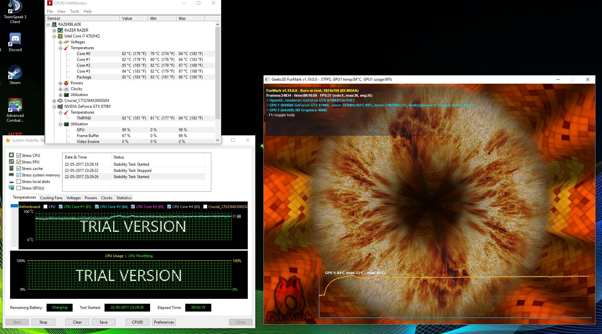Uncheck the Stress CPU checkbox
The width and height of the screenshot is (602, 334).
(x=19, y=156)
